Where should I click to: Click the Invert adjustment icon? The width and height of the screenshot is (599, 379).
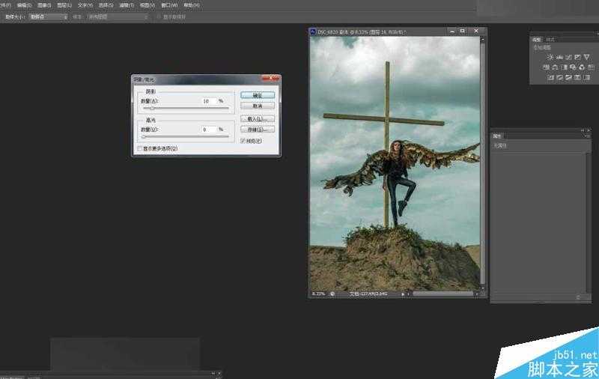coord(550,76)
